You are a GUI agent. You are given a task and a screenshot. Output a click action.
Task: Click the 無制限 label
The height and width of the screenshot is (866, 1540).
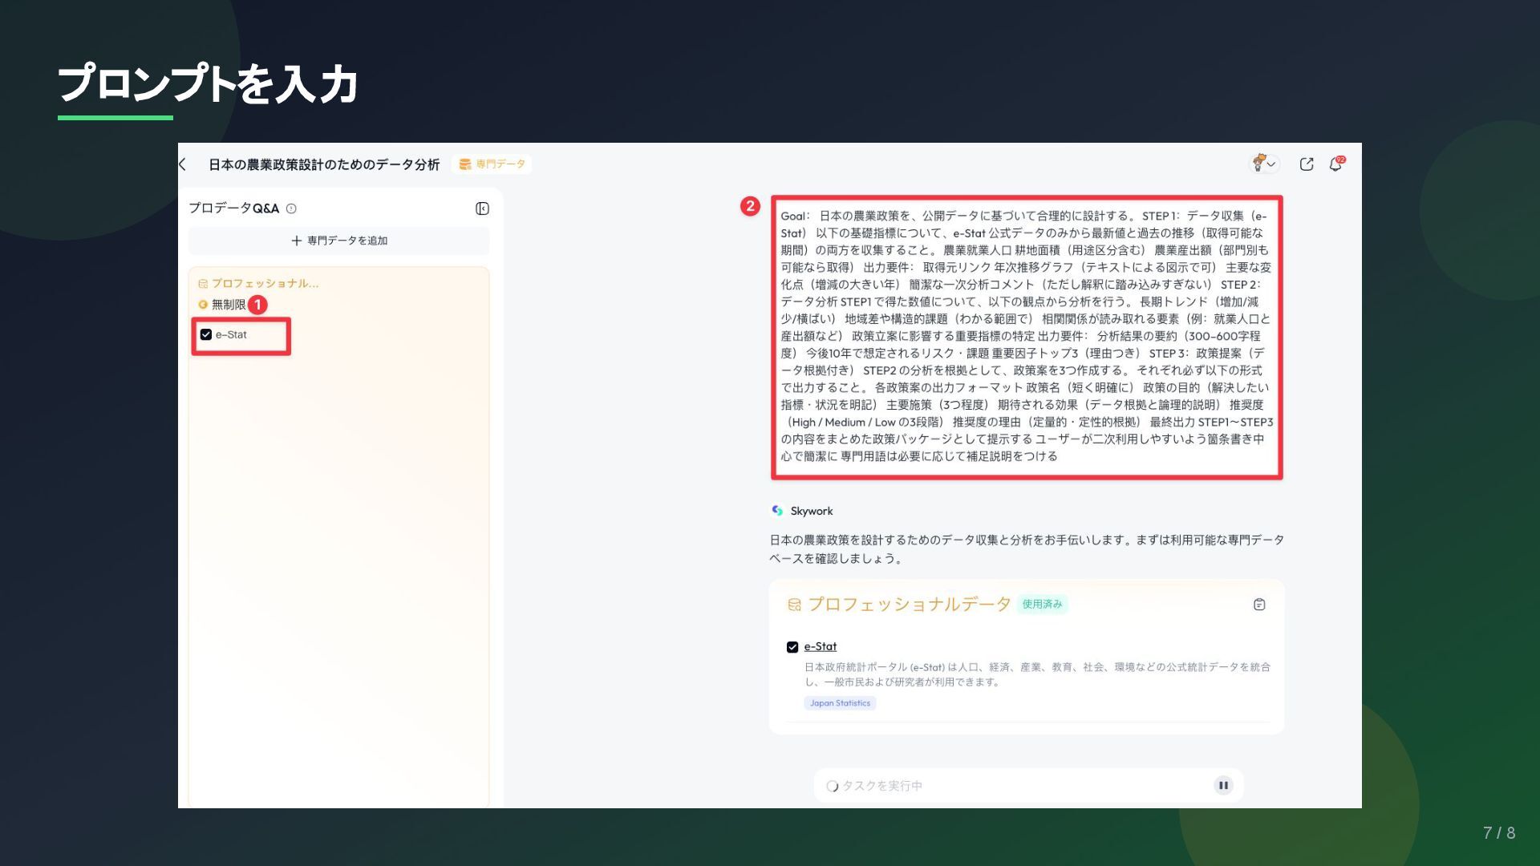229,305
